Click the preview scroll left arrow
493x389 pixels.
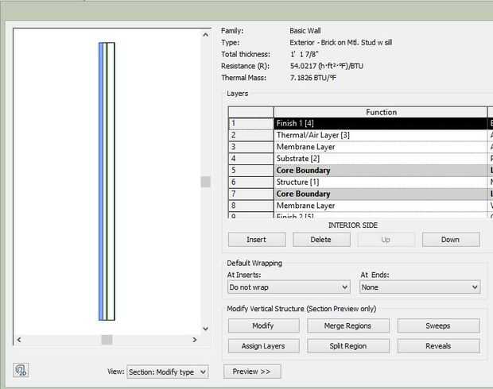[x=19, y=340]
